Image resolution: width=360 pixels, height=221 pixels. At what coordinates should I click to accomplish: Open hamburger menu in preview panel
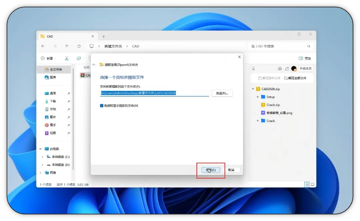(x=253, y=68)
